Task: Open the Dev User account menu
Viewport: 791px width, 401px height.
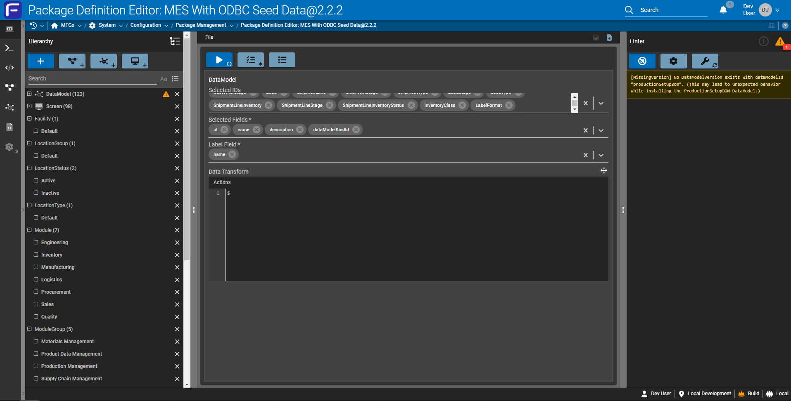Action: click(x=777, y=10)
